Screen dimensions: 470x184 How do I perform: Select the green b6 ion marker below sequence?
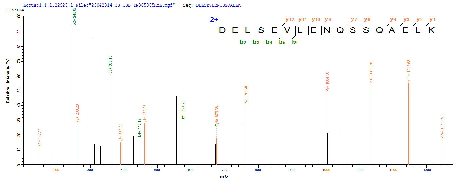[295, 42]
